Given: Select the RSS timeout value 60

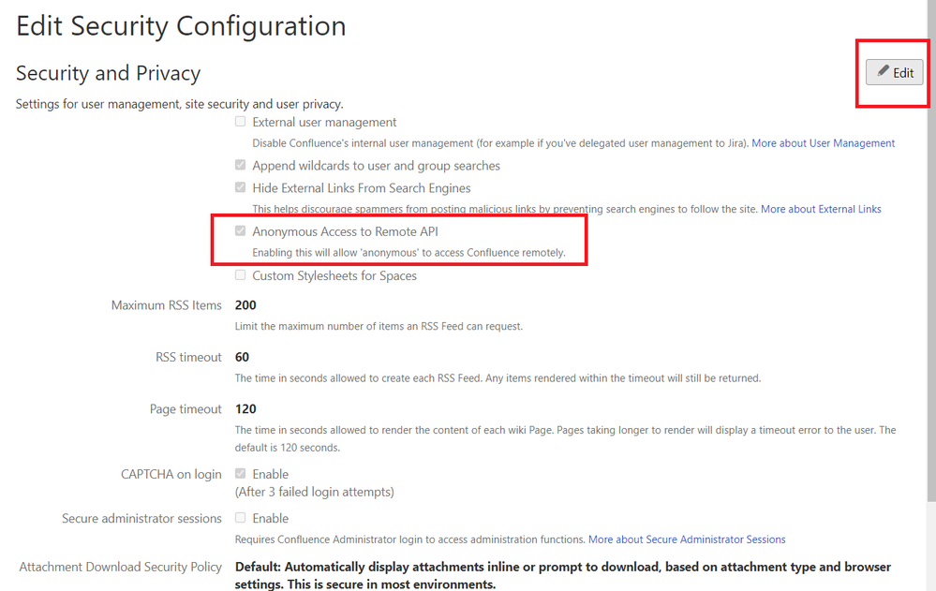Looking at the screenshot, I should pyautogui.click(x=242, y=357).
